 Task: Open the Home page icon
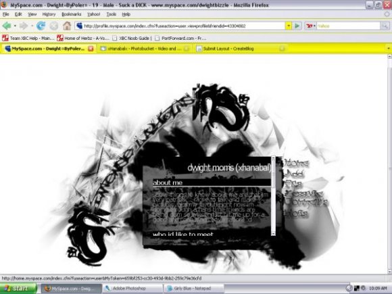coord(67,26)
